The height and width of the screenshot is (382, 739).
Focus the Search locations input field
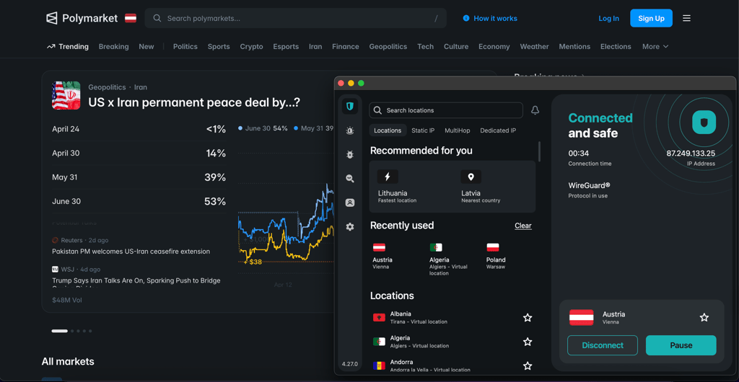[x=446, y=110]
